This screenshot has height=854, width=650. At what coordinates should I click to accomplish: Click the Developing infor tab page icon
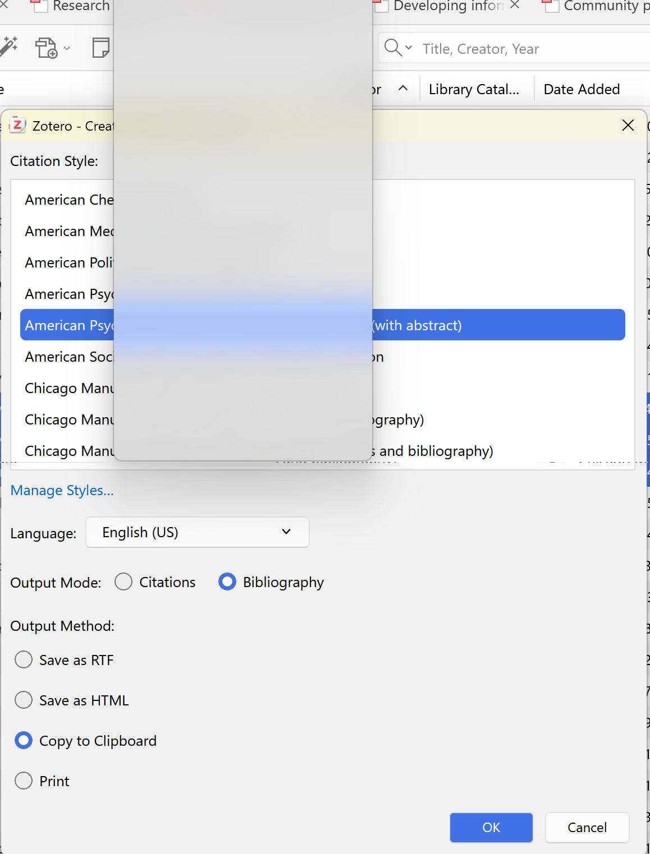(381, 6)
